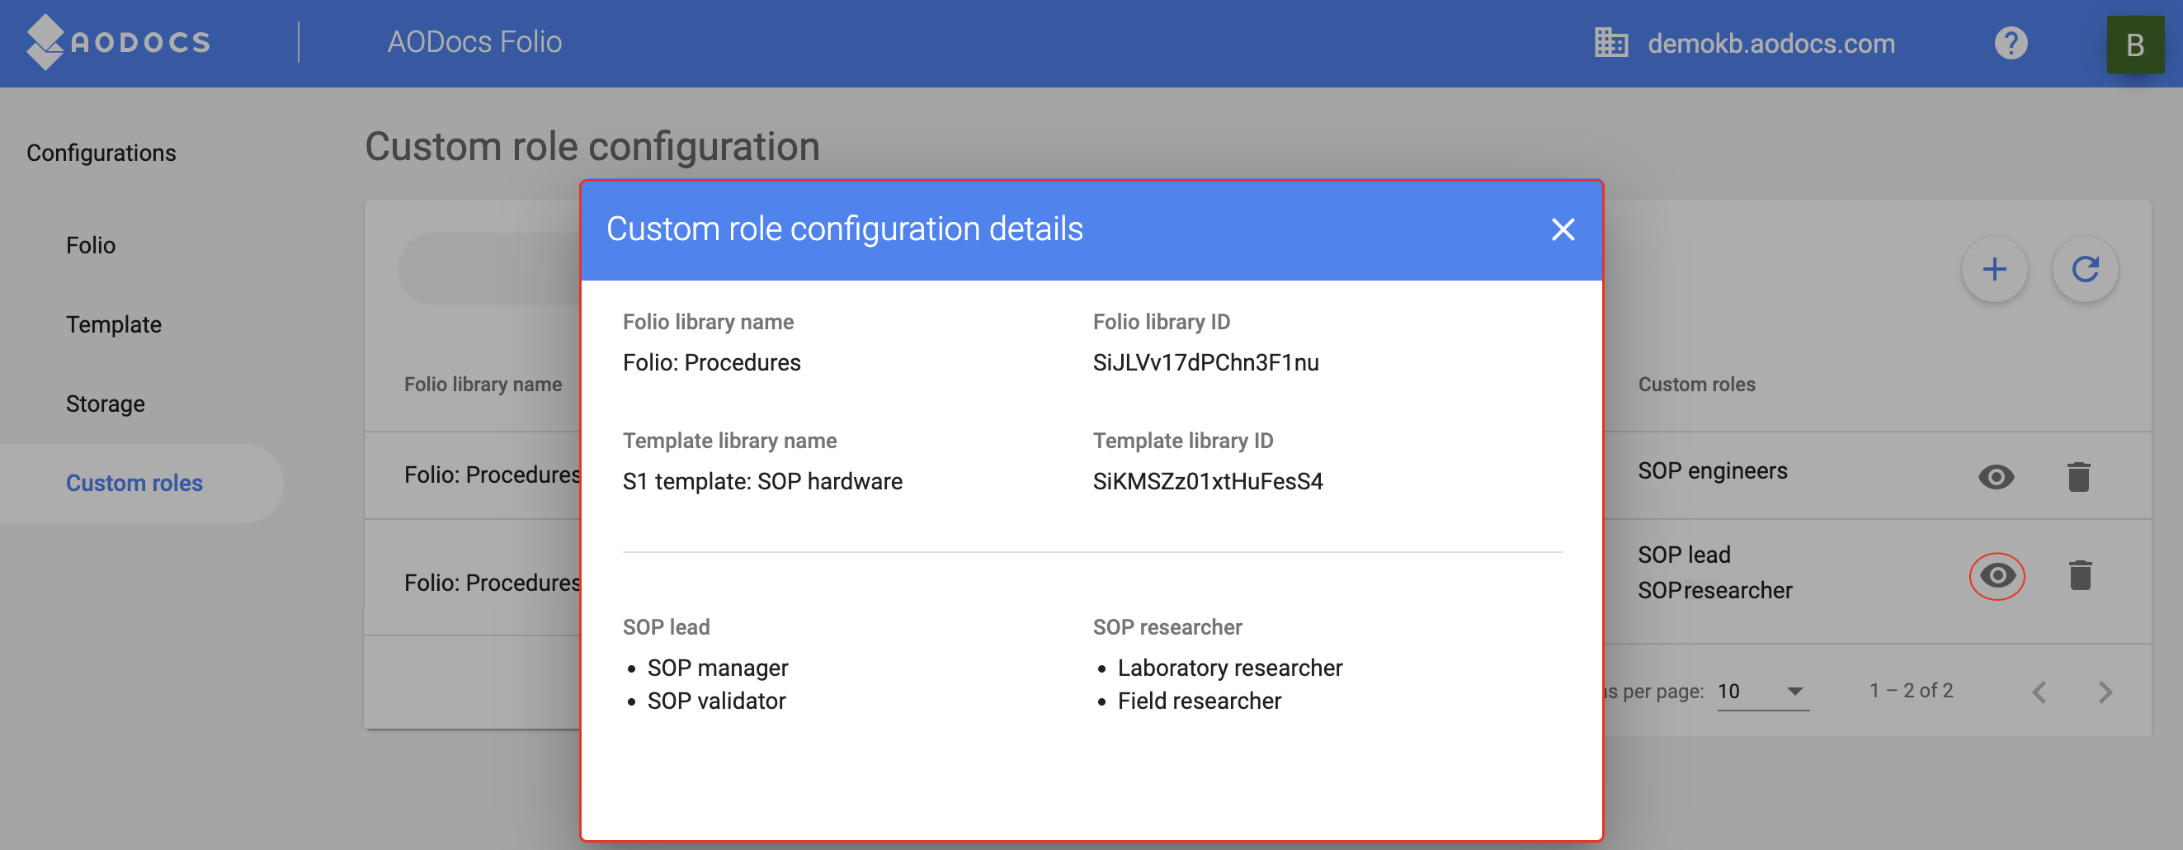The height and width of the screenshot is (850, 2183).
Task: Click the Laboratory researcher list item
Action: [1228, 668]
